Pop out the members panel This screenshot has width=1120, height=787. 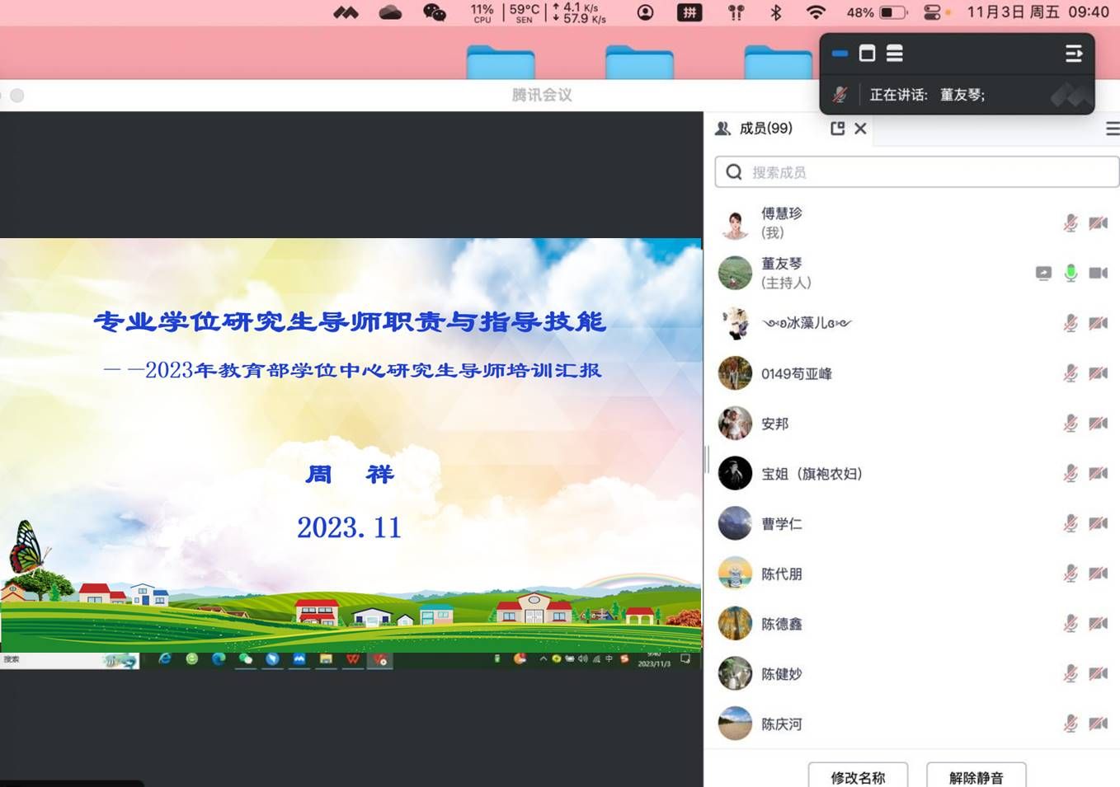point(838,129)
